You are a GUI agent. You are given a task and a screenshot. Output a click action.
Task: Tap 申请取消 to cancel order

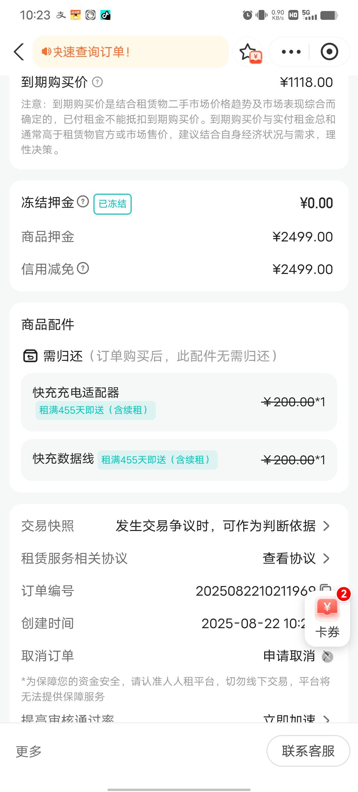[289, 656]
